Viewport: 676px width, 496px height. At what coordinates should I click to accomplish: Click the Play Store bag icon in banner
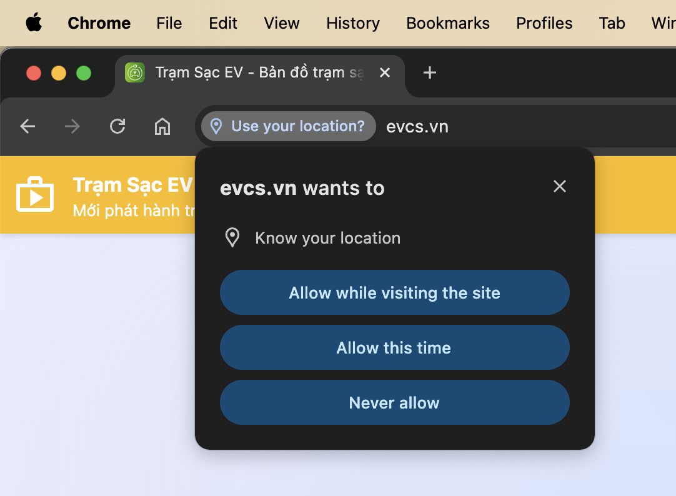35,194
